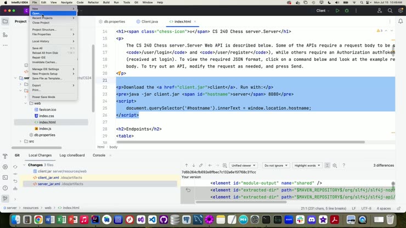Open Slack from the Dock
The image size is (406, 228).
pyautogui.click(x=300, y=220)
